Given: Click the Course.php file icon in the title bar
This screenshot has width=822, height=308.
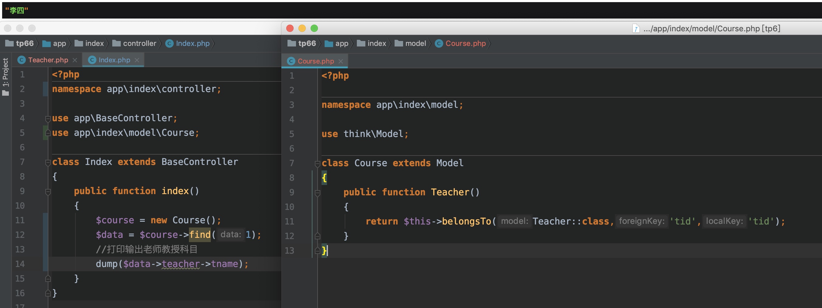Looking at the screenshot, I should click(x=636, y=29).
